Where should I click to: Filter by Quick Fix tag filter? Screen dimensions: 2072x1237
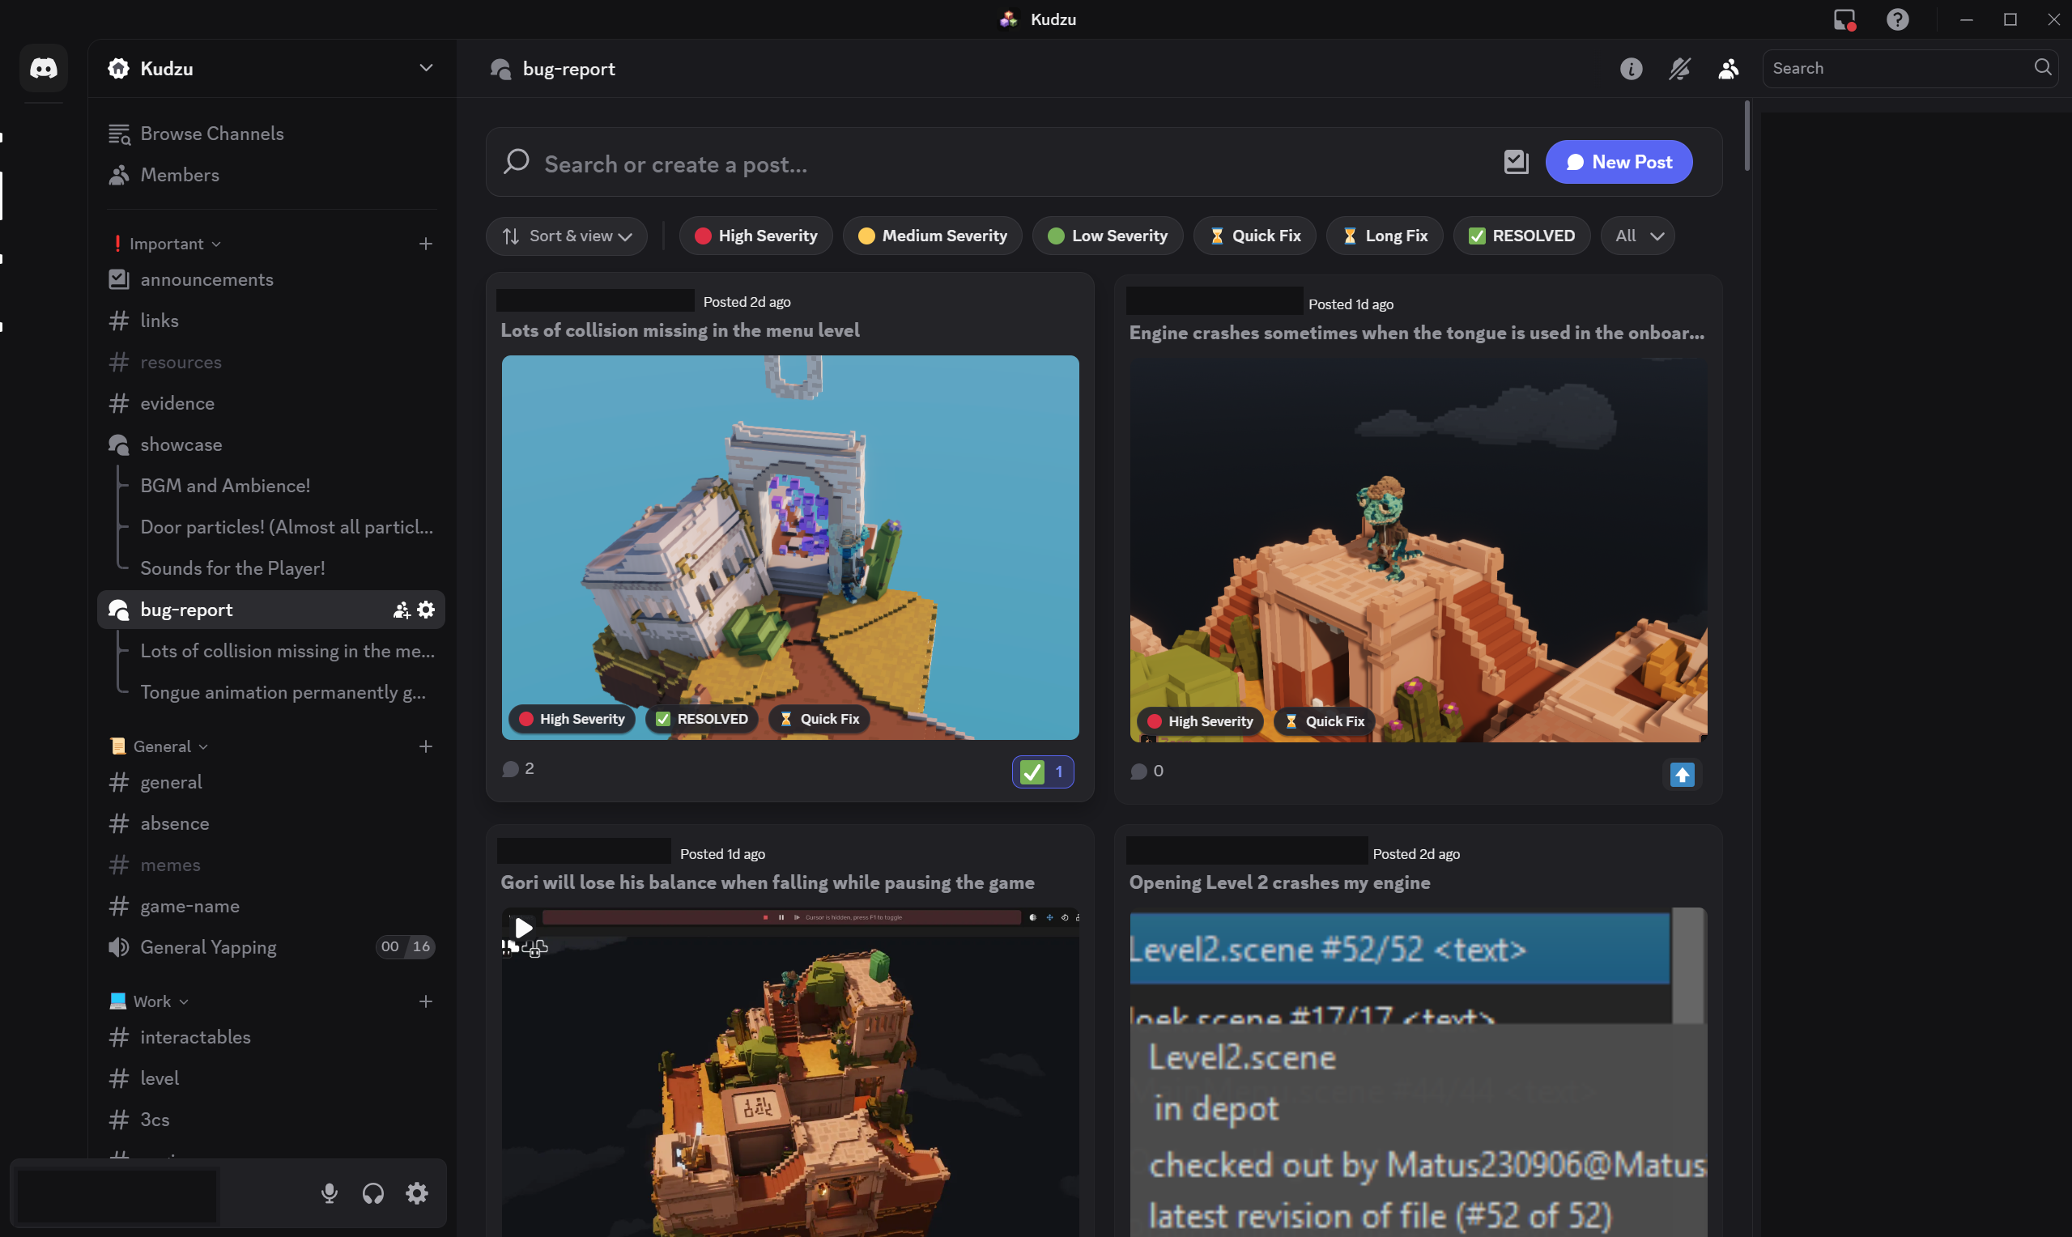[x=1254, y=236]
